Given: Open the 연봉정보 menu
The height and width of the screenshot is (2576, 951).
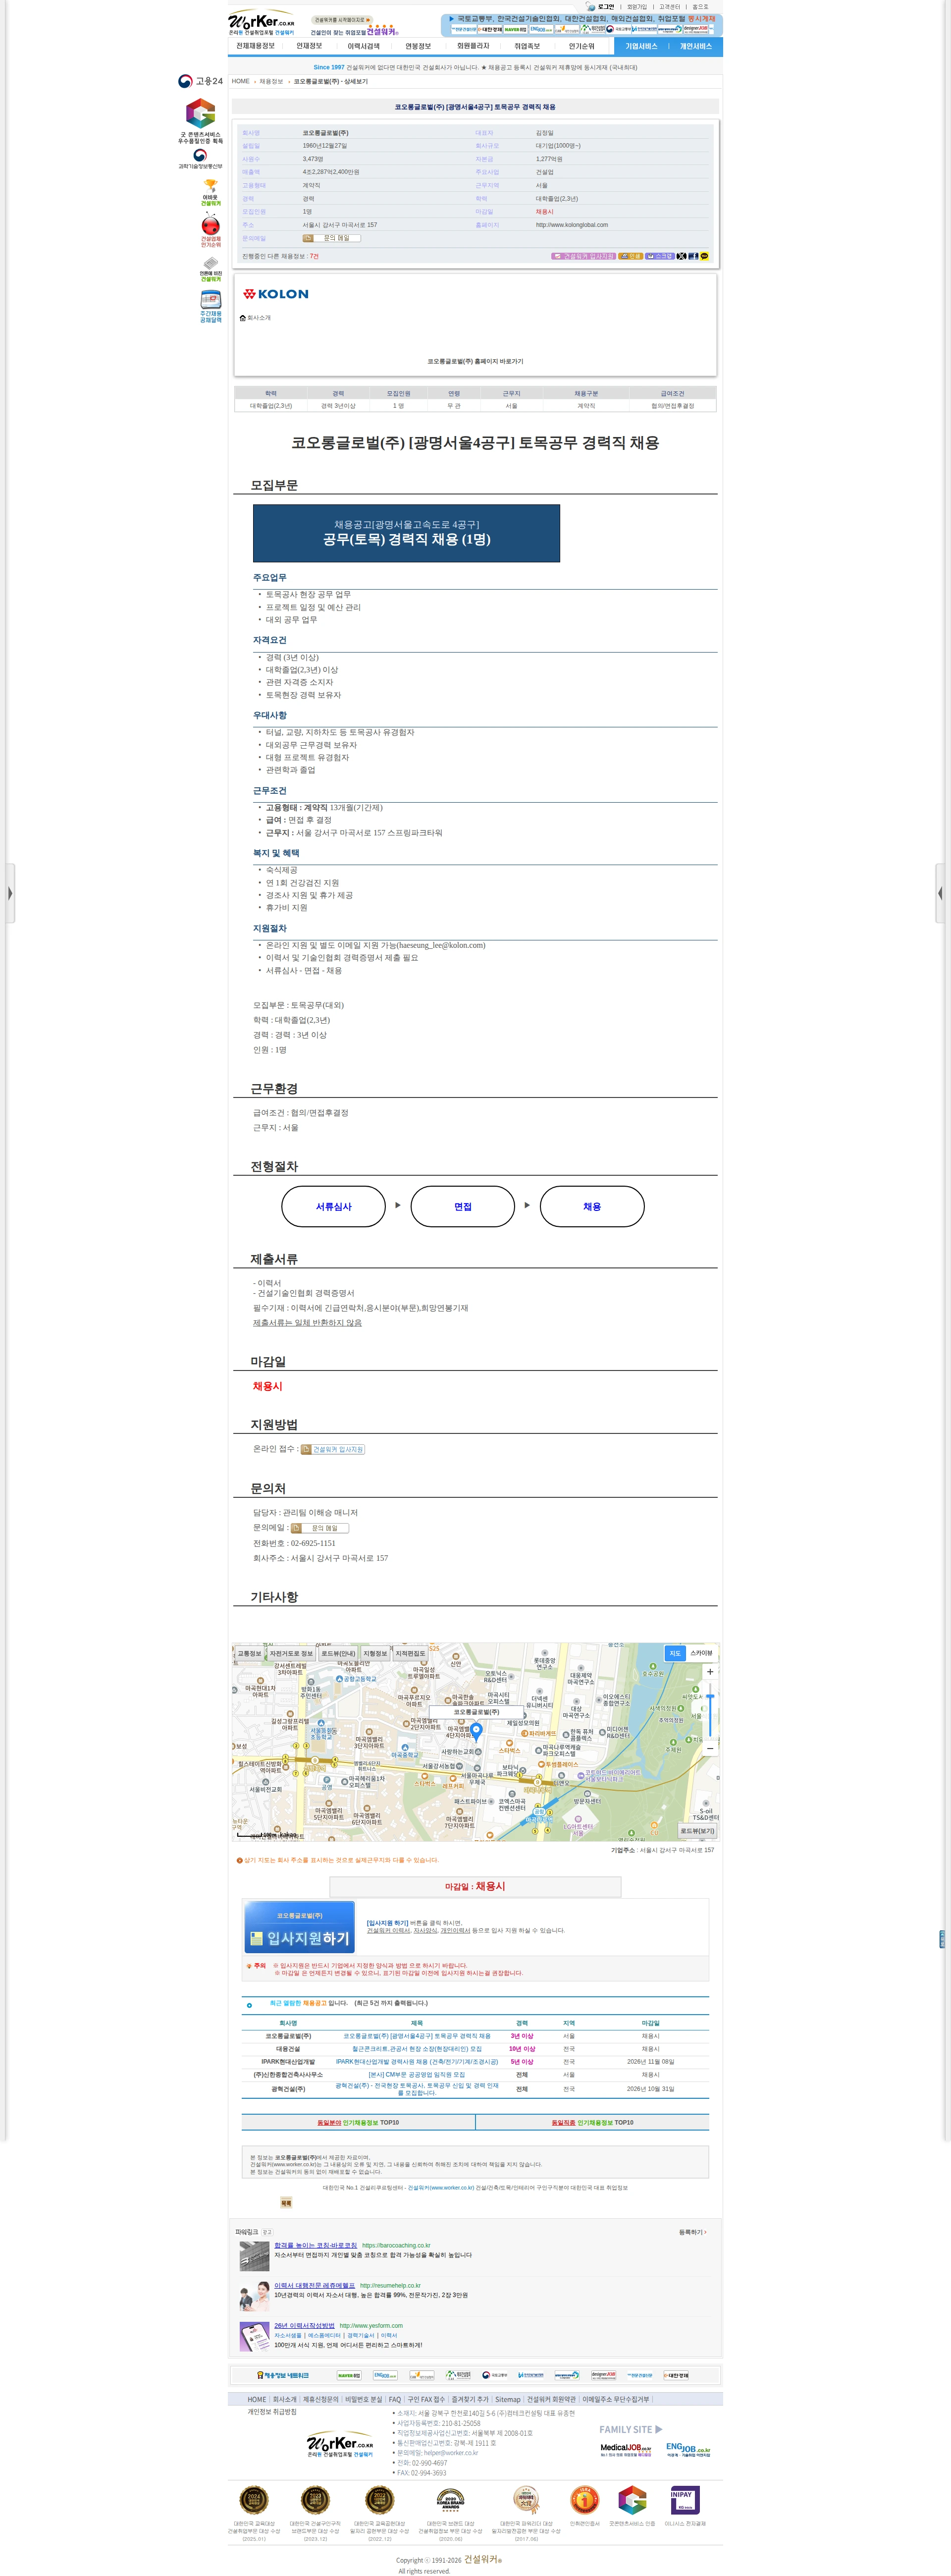Looking at the screenshot, I should pos(418,46).
